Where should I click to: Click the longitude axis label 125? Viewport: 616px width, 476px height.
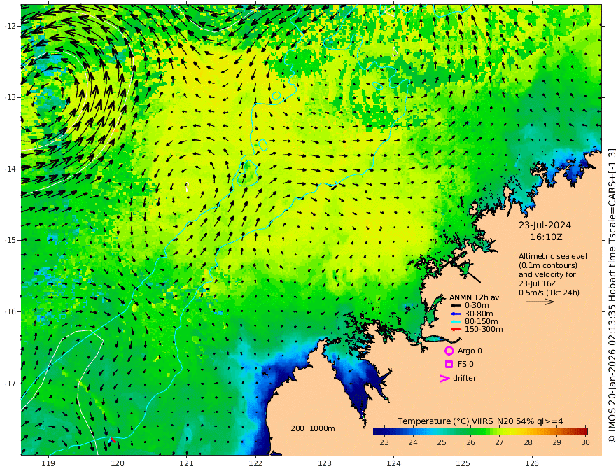[463, 464]
